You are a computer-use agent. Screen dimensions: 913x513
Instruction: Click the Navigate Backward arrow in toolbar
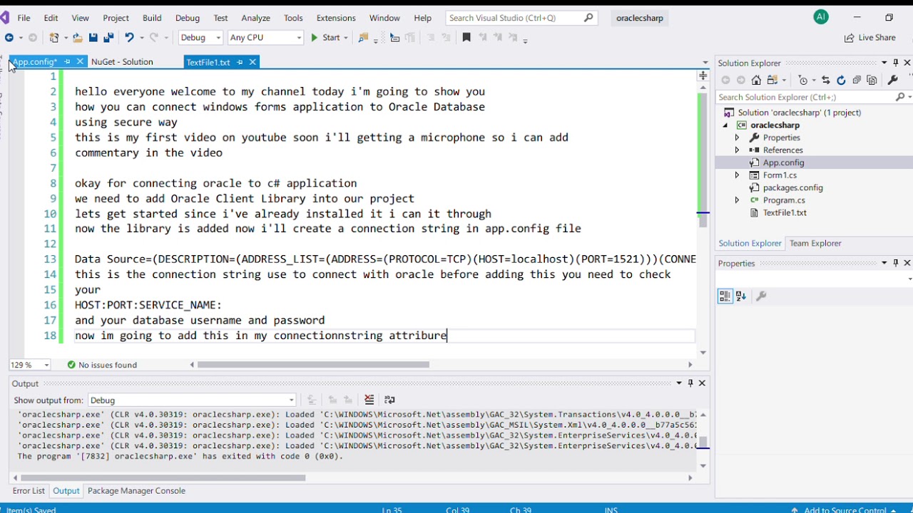pos(9,38)
